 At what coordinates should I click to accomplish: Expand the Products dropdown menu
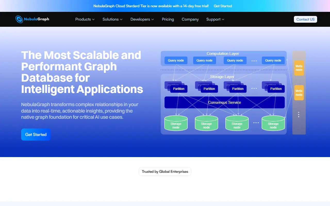tap(85, 19)
